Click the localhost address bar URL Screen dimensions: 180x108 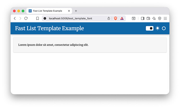pos(70,18)
